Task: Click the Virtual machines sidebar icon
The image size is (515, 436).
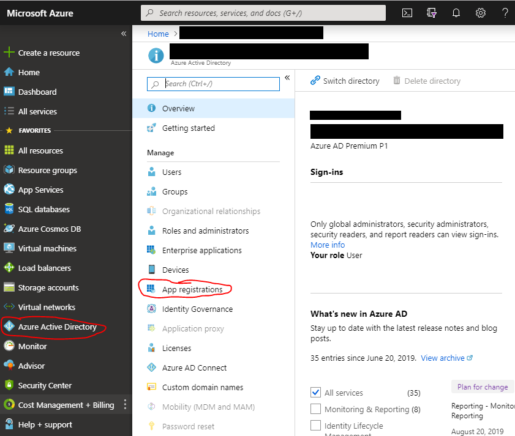Action: click(9, 248)
